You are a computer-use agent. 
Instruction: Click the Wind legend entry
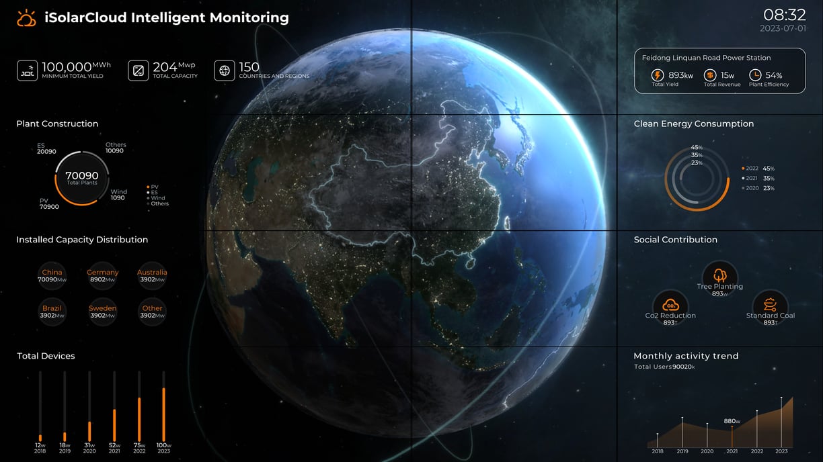(x=156, y=198)
